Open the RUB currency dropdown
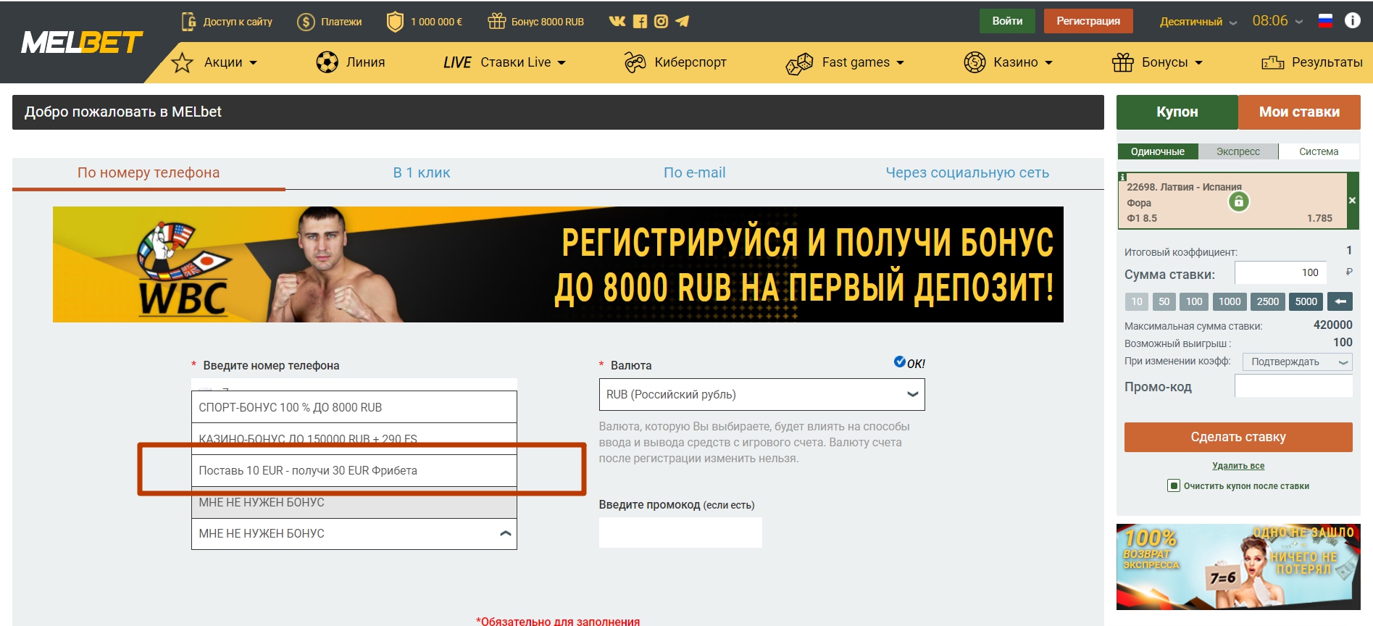The image size is (1373, 626). (x=761, y=394)
